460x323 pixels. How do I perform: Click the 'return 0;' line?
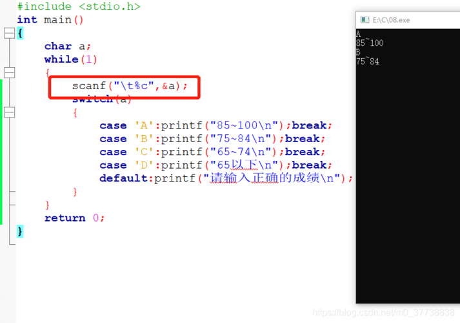click(x=74, y=218)
